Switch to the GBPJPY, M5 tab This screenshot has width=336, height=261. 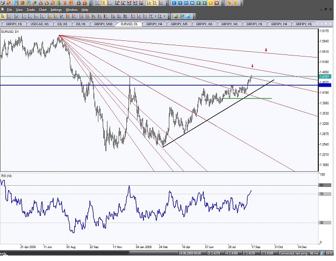click(179, 24)
